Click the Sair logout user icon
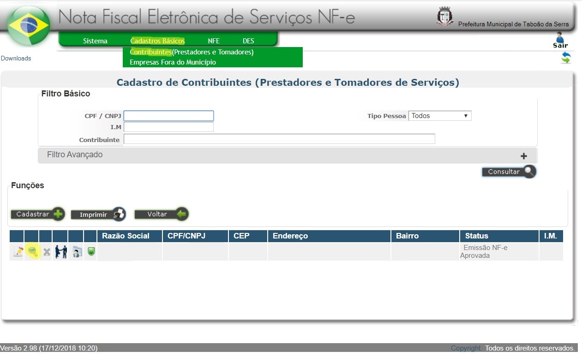The width and height of the screenshot is (582, 357). pyautogui.click(x=560, y=40)
